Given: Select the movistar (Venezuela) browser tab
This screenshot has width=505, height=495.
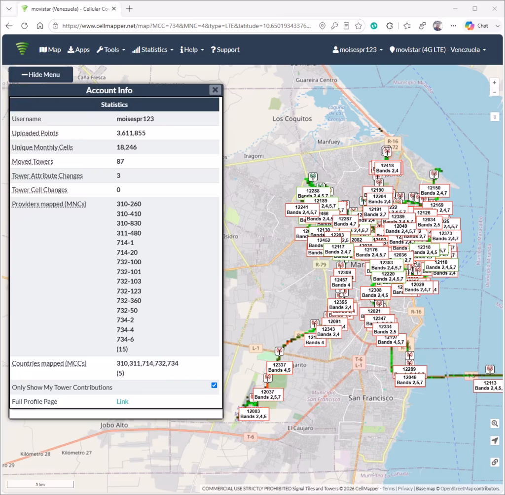Looking at the screenshot, I should (x=69, y=9).
